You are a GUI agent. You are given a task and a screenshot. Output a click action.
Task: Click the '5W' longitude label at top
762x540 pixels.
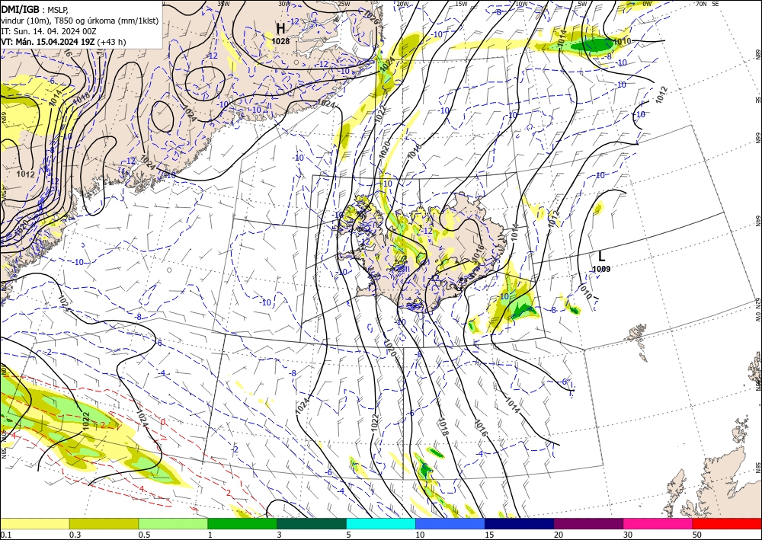[x=583, y=4]
